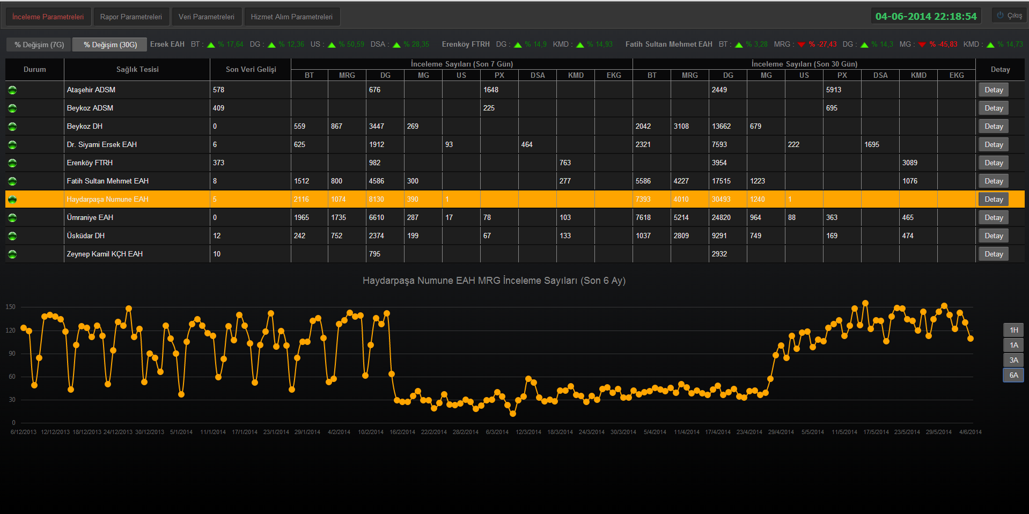Click green status icon for Beykoz ADSM

[12, 108]
